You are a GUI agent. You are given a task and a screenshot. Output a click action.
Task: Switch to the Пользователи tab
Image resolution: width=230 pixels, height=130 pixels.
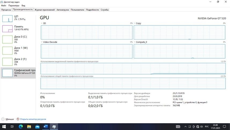tap(77, 10)
